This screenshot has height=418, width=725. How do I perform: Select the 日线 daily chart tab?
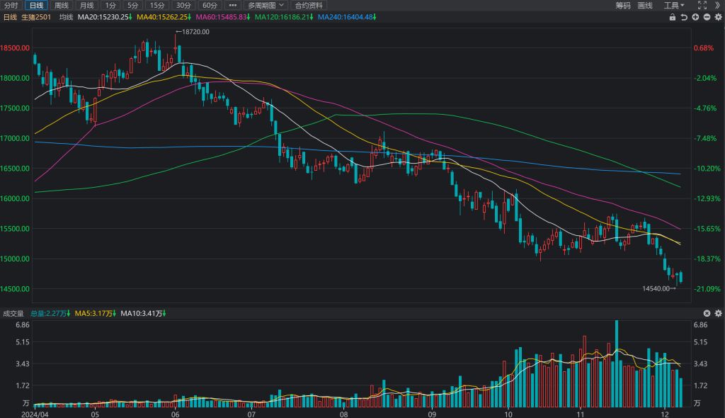[36, 5]
